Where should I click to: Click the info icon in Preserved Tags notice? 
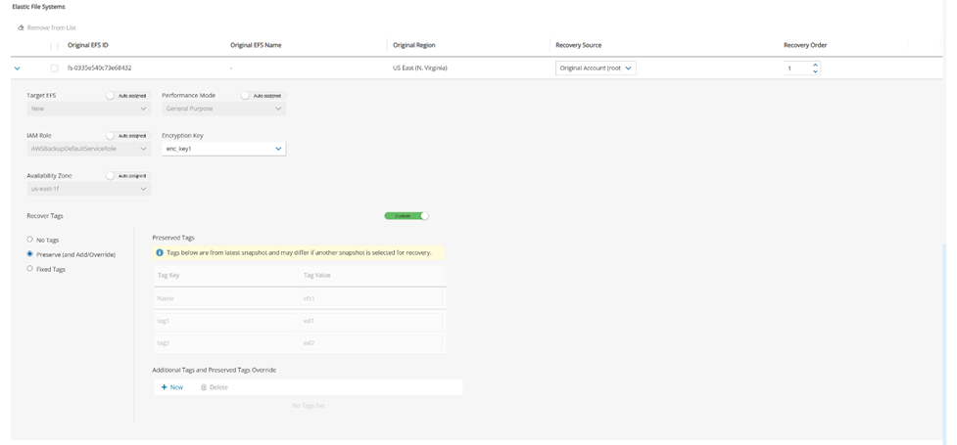[x=160, y=252]
